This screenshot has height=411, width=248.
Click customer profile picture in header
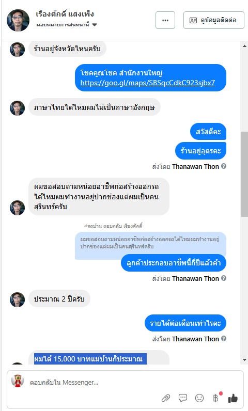click(x=18, y=21)
